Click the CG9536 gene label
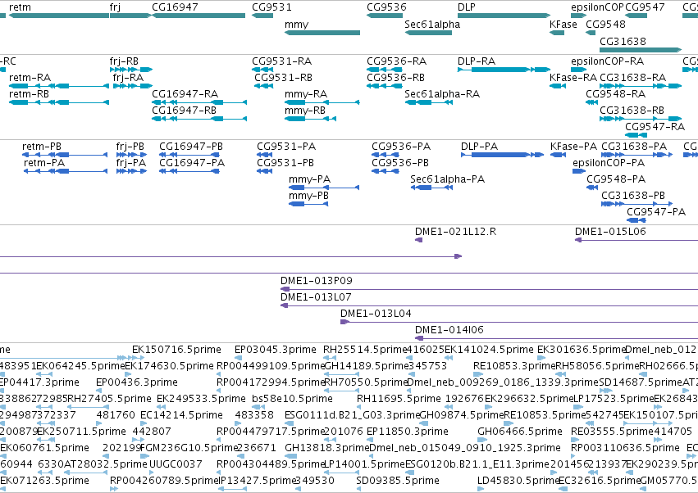698x493 pixels. pos(386,7)
